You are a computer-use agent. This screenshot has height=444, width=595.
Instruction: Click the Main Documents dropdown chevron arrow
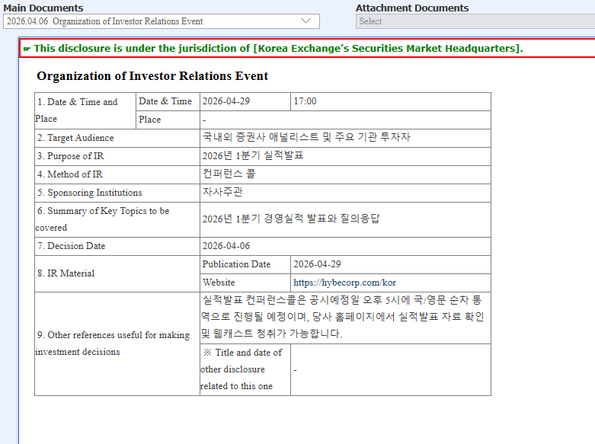click(x=305, y=21)
